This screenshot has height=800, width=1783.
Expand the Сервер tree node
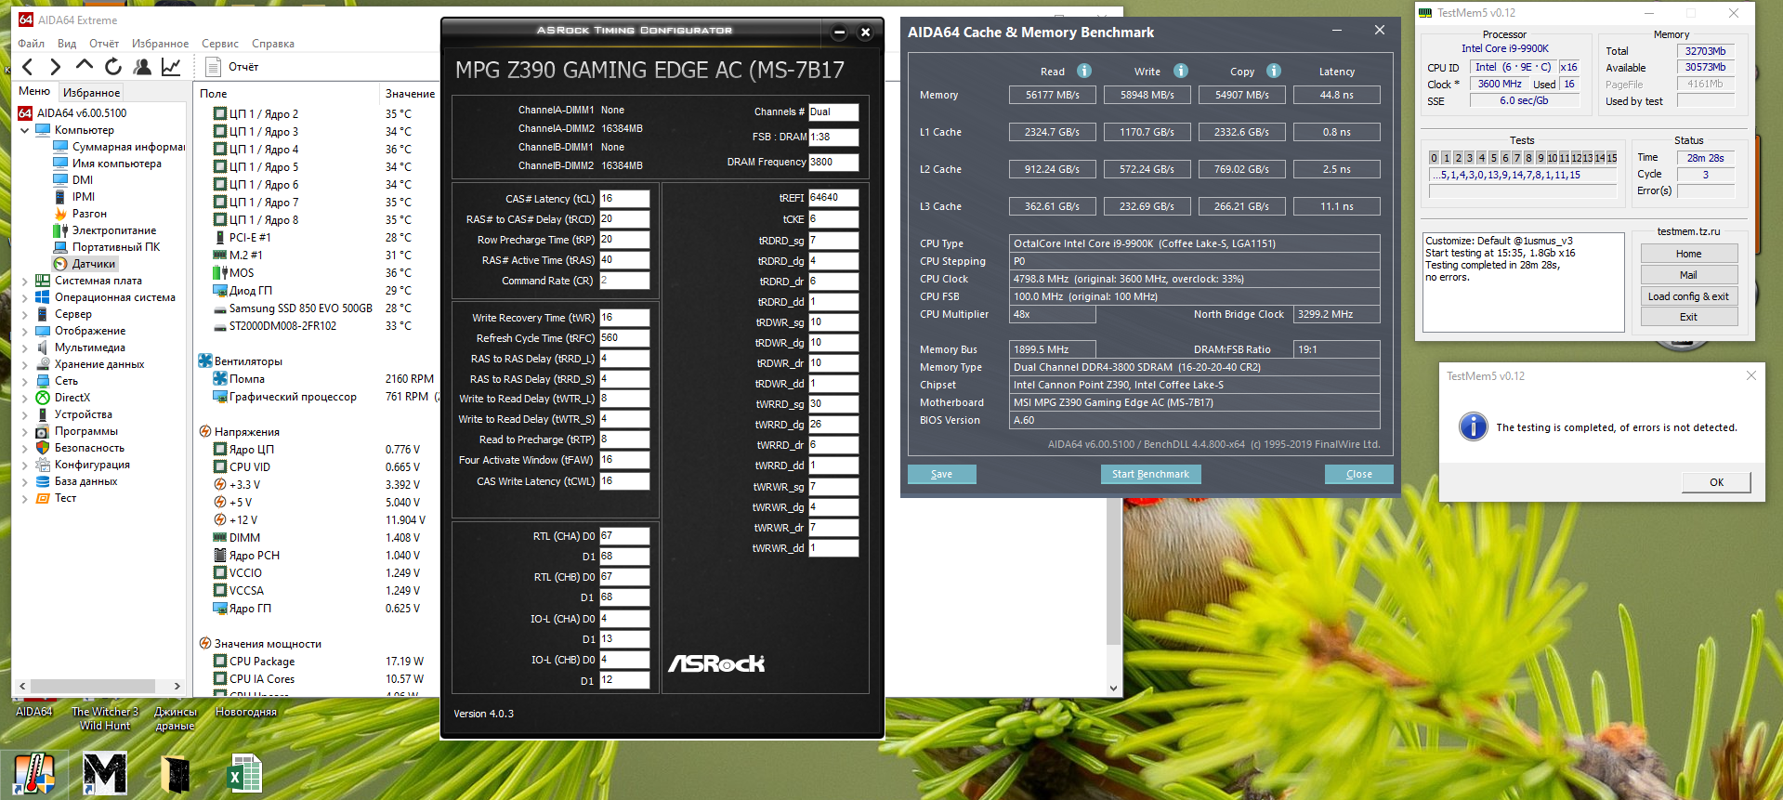click(25, 314)
